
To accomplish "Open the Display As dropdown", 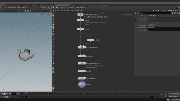I will click(153, 16).
